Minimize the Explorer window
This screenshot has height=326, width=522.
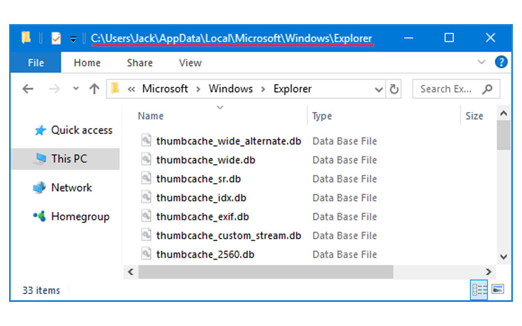(408, 38)
